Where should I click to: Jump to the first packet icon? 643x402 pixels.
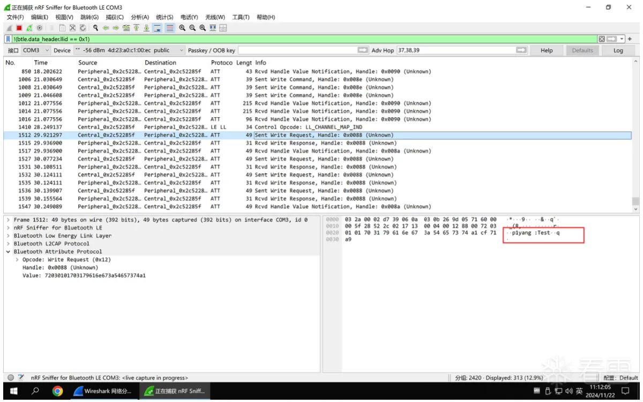pos(136,28)
